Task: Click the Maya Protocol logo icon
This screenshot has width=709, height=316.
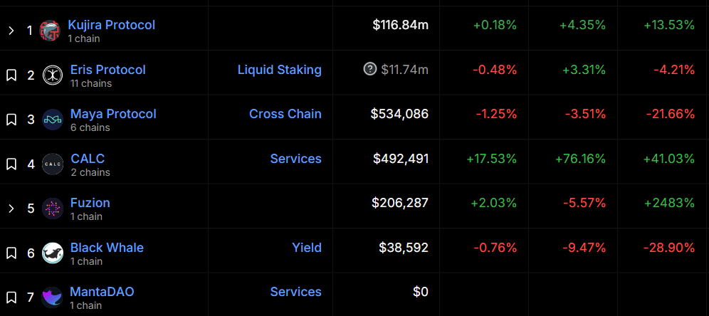Action: tap(53, 120)
